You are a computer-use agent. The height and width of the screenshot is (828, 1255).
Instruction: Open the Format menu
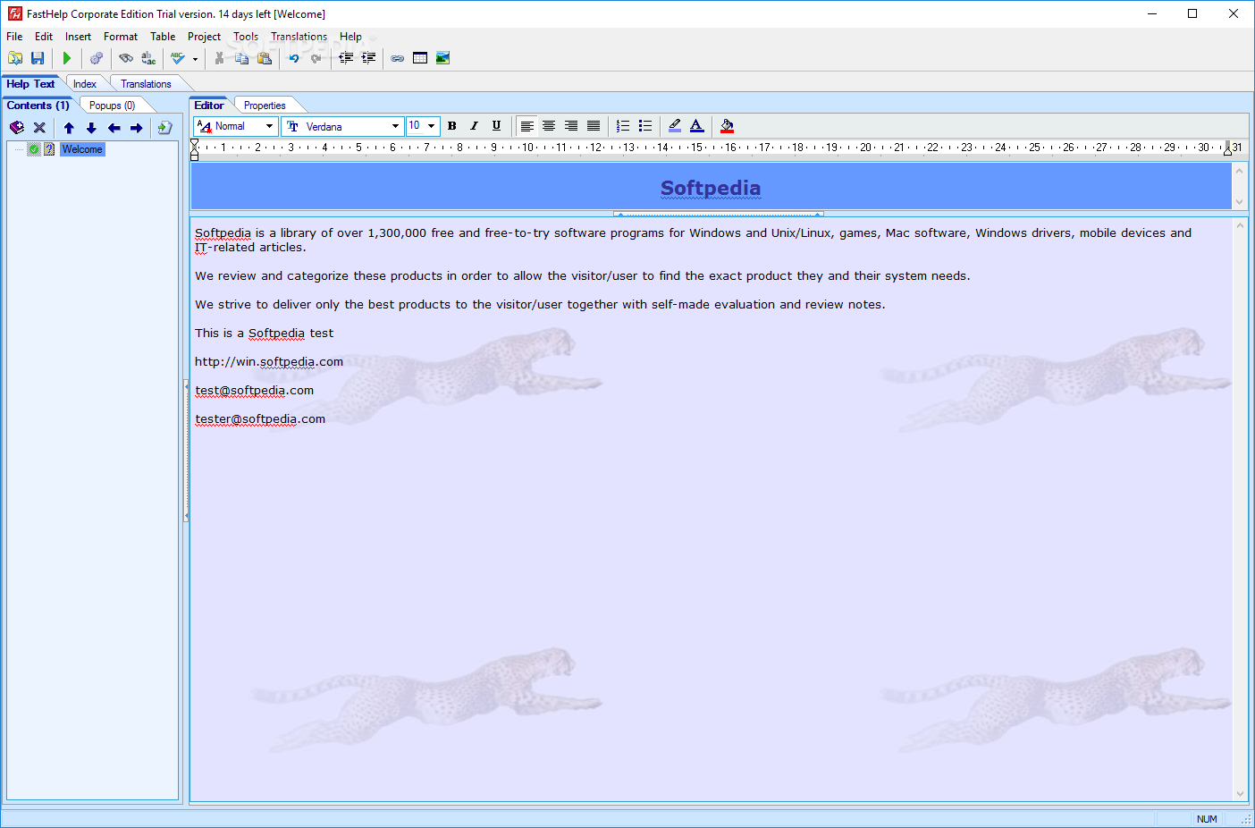click(121, 37)
